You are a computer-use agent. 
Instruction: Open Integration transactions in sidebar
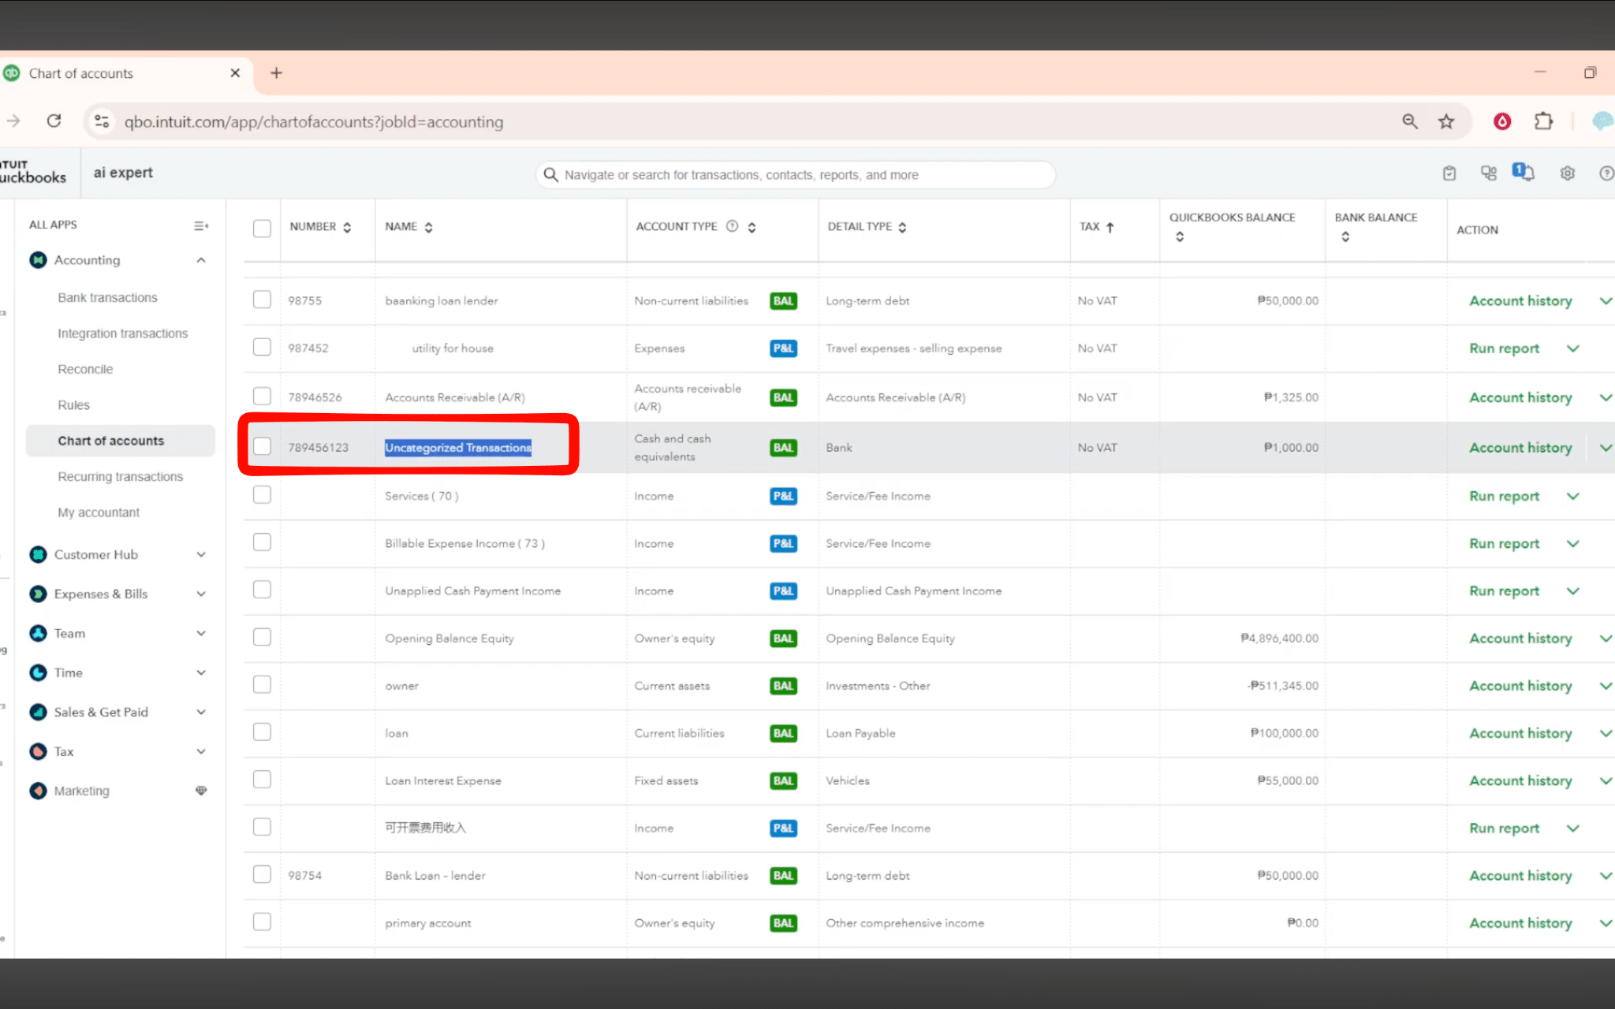click(123, 333)
